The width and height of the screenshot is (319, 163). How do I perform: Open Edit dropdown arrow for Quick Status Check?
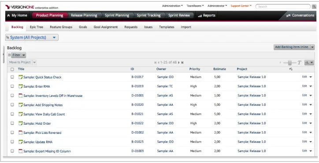tap(311, 77)
